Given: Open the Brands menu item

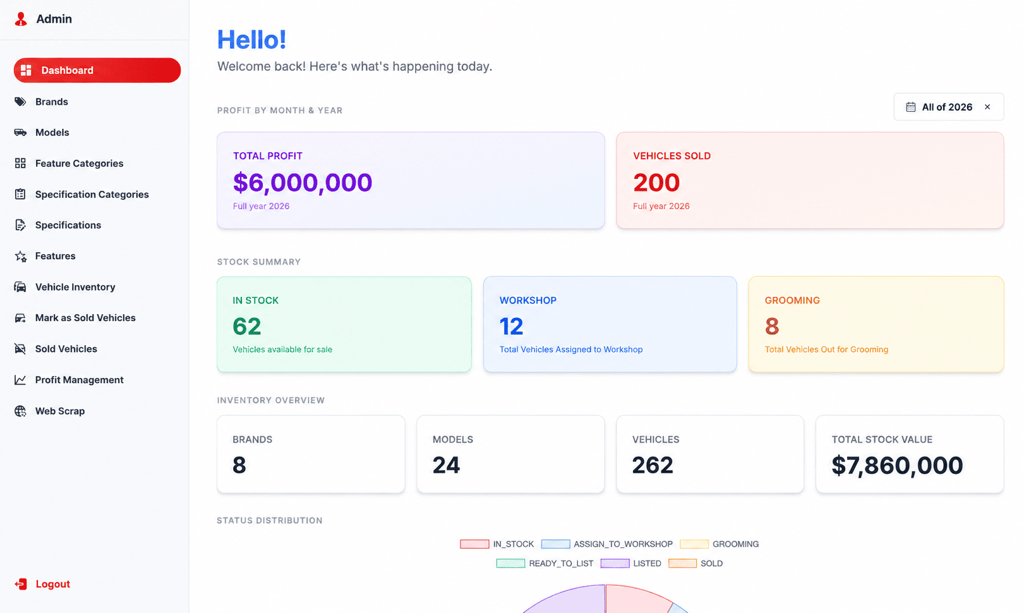Looking at the screenshot, I should pyautogui.click(x=97, y=102).
